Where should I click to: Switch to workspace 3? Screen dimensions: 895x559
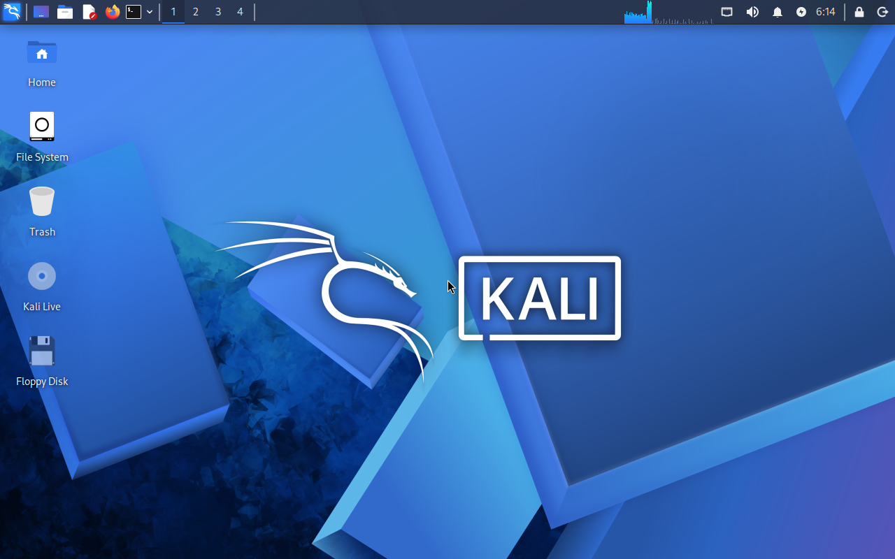pos(218,12)
